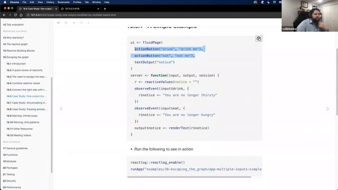Open the Window menu

pyautogui.click(x=96, y=2)
